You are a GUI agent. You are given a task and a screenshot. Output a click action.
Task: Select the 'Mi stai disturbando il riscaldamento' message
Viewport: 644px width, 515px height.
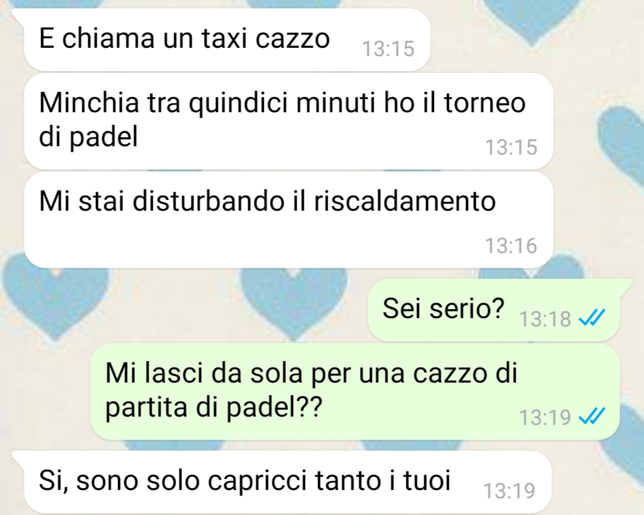point(289,220)
